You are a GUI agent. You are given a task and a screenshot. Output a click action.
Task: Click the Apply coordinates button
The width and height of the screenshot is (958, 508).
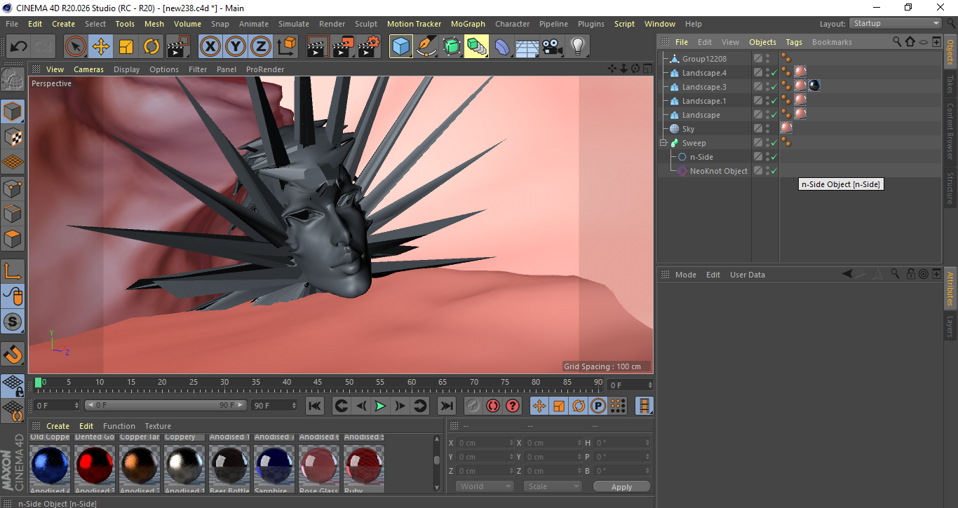click(x=621, y=486)
